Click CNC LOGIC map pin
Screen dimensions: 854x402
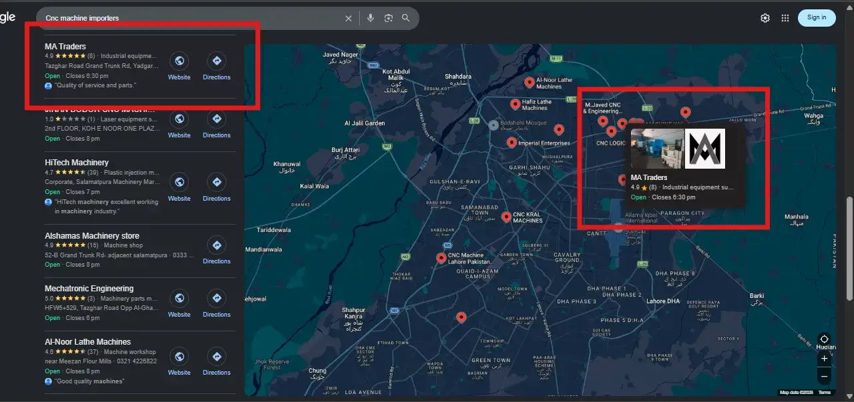click(x=611, y=132)
